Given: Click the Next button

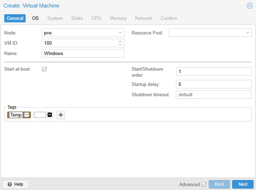Looking at the screenshot, I should (x=243, y=184).
